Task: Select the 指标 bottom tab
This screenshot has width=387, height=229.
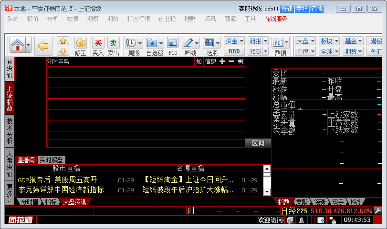Action: pos(51,202)
